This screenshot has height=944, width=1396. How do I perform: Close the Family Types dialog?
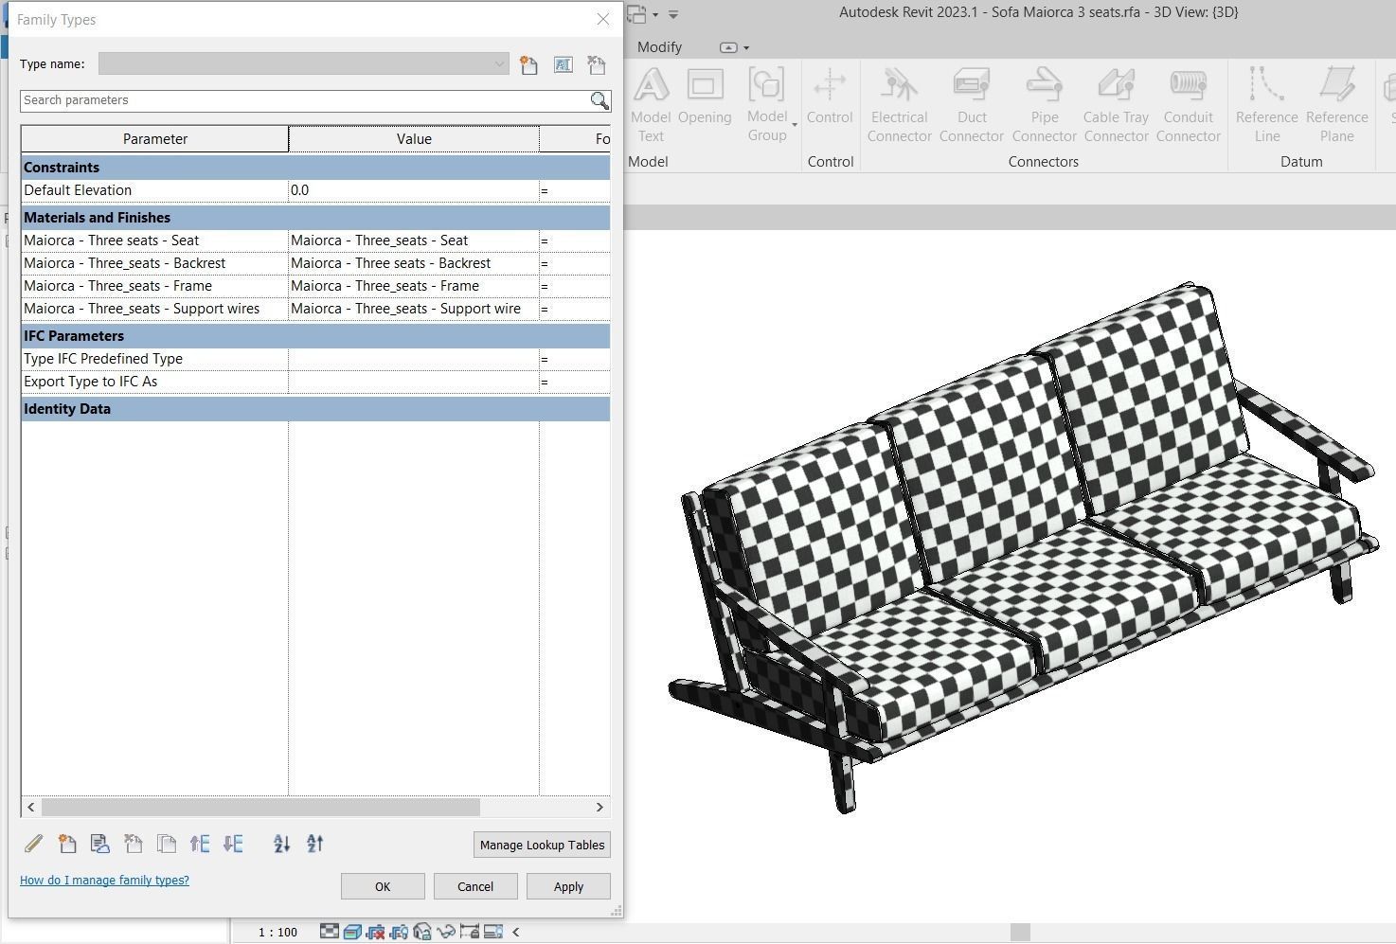603,19
